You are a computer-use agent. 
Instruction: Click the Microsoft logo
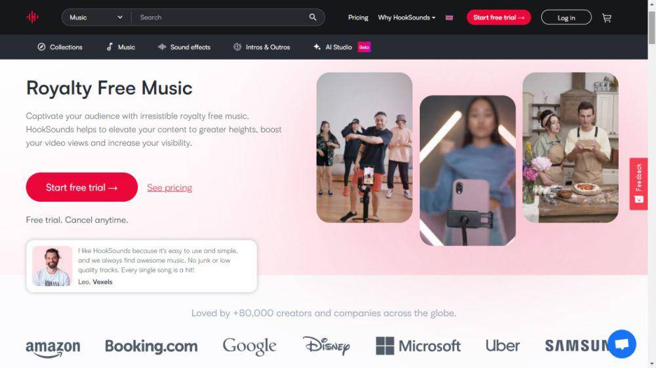pyautogui.click(x=418, y=346)
